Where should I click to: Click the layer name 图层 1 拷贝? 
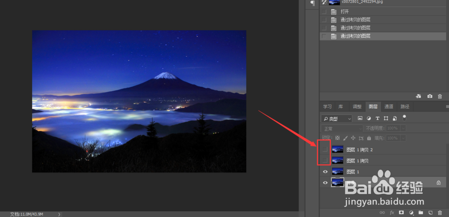(x=357, y=161)
